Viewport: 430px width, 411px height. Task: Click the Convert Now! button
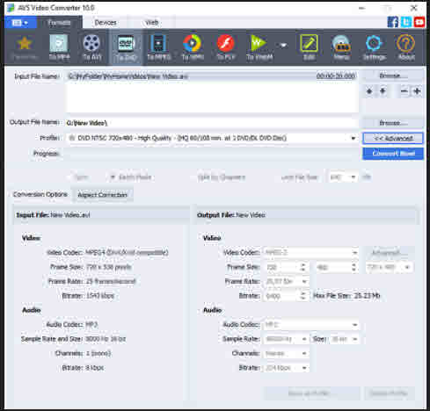point(393,154)
